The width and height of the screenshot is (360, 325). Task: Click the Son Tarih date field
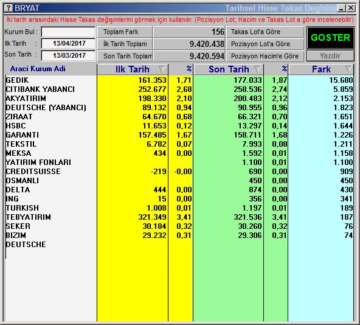click(x=68, y=55)
